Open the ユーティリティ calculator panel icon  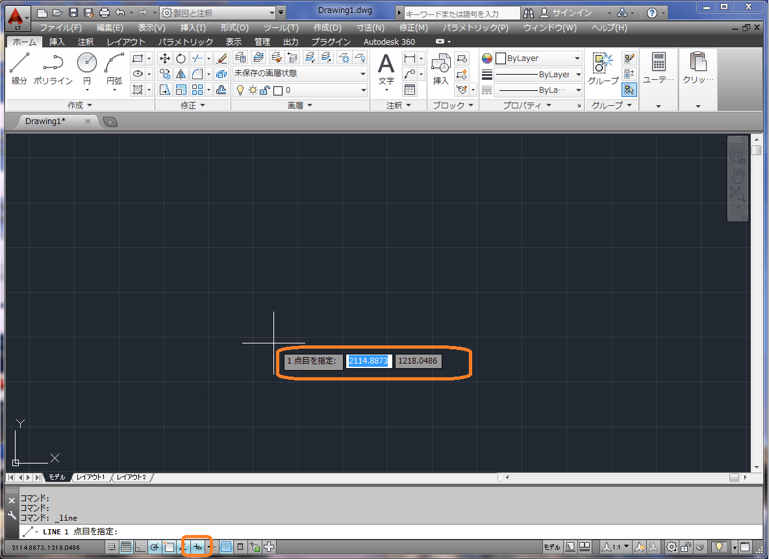[659, 69]
